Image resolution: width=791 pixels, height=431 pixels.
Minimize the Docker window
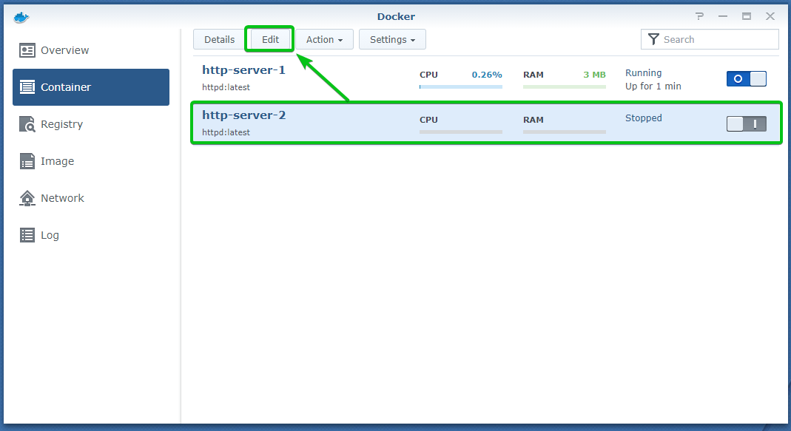pos(723,16)
